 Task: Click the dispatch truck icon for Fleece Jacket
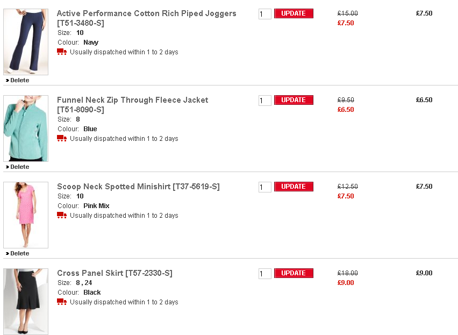coord(62,139)
